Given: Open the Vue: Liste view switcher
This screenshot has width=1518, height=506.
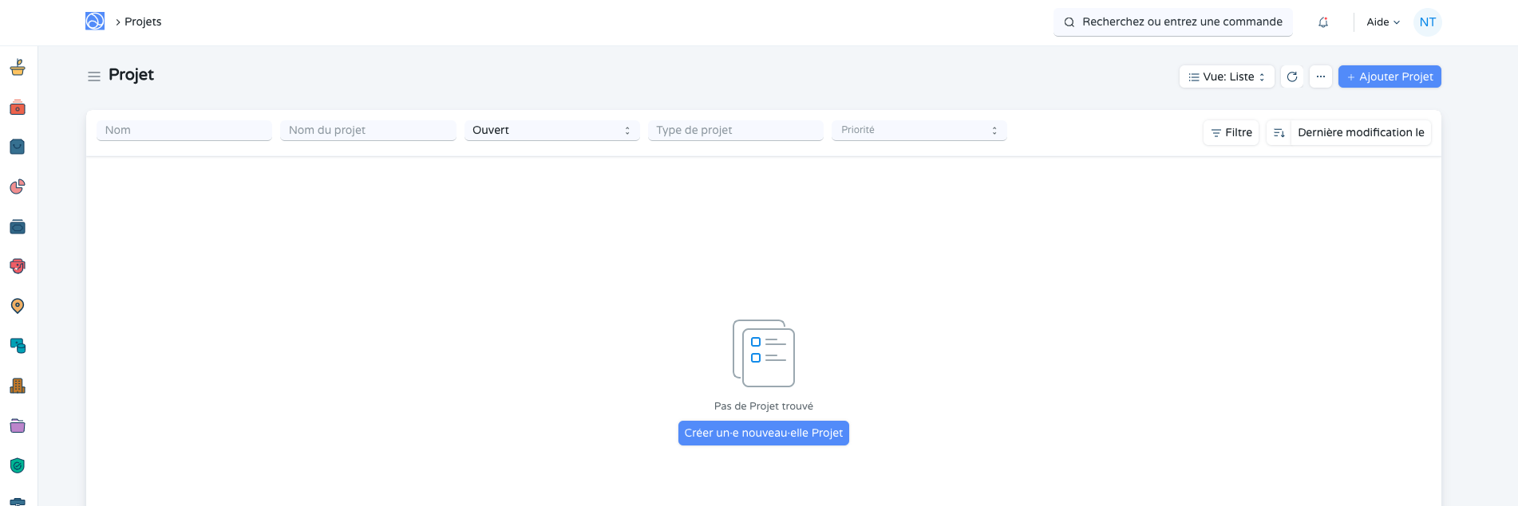Looking at the screenshot, I should coord(1226,76).
